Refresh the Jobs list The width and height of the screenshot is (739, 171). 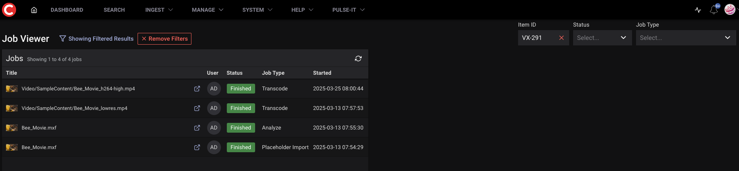358,59
